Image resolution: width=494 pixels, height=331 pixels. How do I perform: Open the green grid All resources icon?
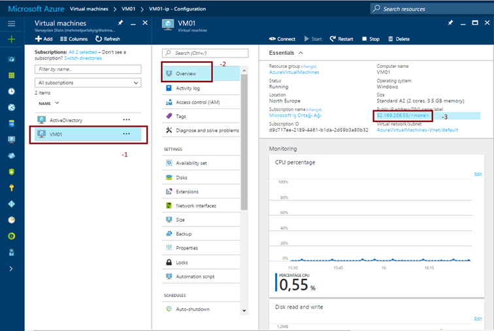coord(11,75)
